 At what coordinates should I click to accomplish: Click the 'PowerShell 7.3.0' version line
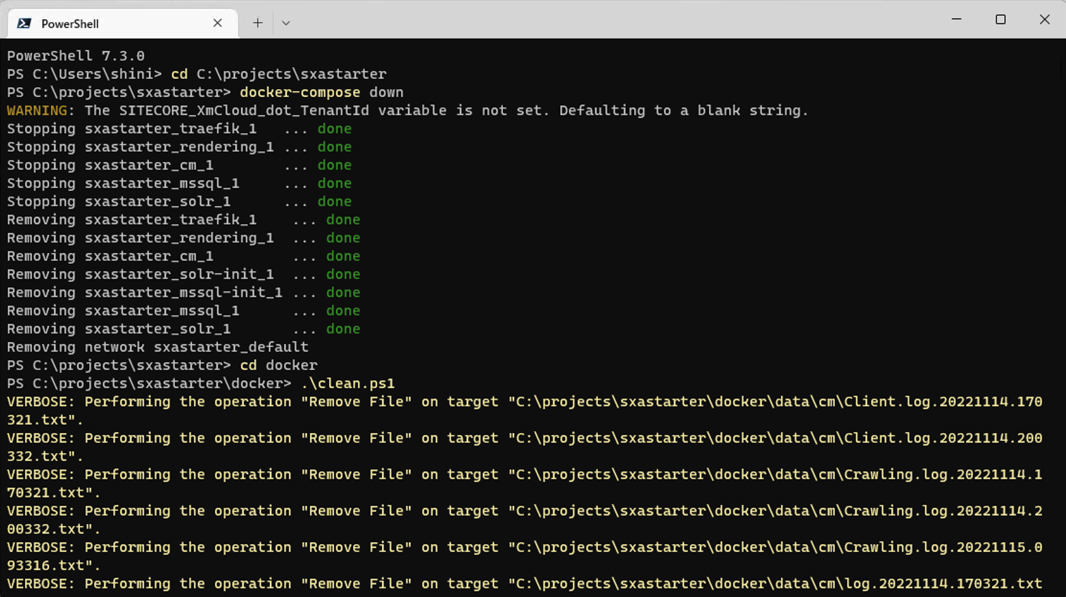pos(76,56)
